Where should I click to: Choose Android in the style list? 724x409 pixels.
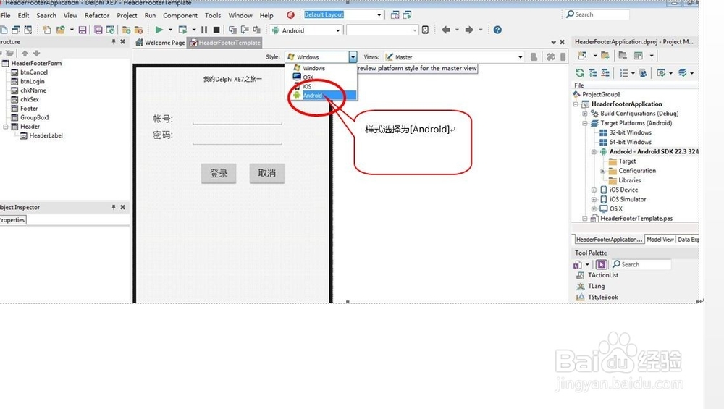[x=324, y=96]
